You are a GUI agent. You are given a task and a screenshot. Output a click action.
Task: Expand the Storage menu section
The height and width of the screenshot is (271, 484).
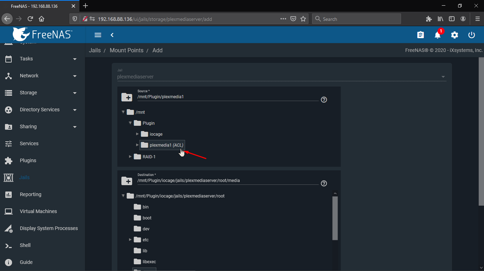(75, 93)
